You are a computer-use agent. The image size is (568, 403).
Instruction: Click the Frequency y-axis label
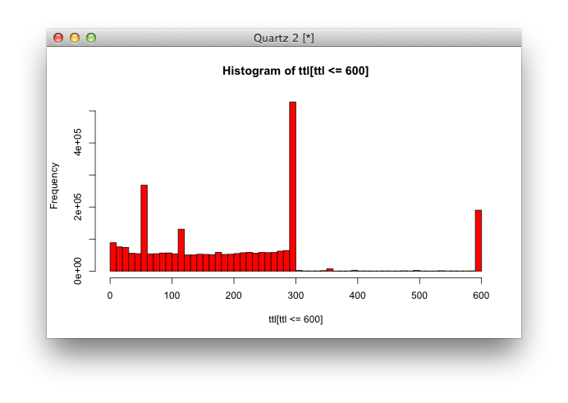(55, 185)
